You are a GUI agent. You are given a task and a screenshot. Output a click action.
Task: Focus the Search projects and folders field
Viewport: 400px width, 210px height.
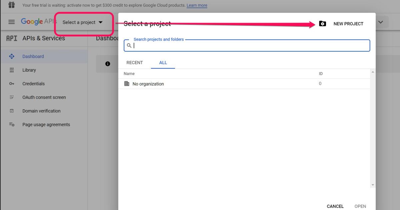(250, 46)
